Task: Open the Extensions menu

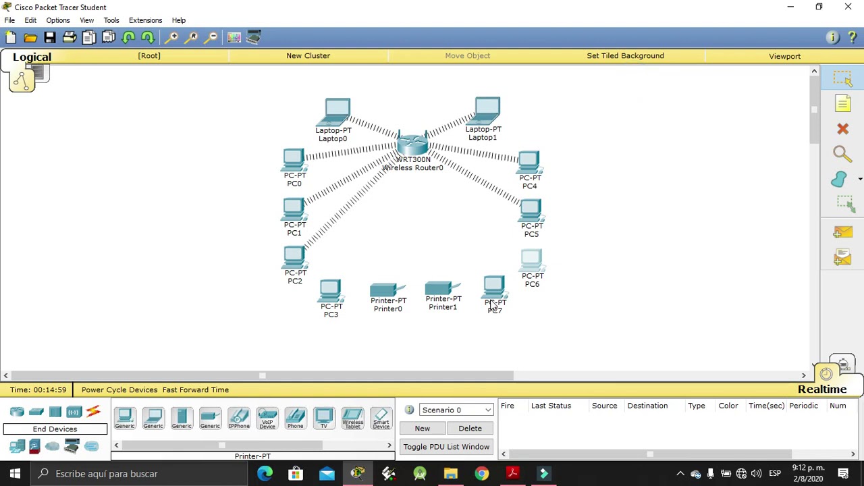Action: pos(145,20)
